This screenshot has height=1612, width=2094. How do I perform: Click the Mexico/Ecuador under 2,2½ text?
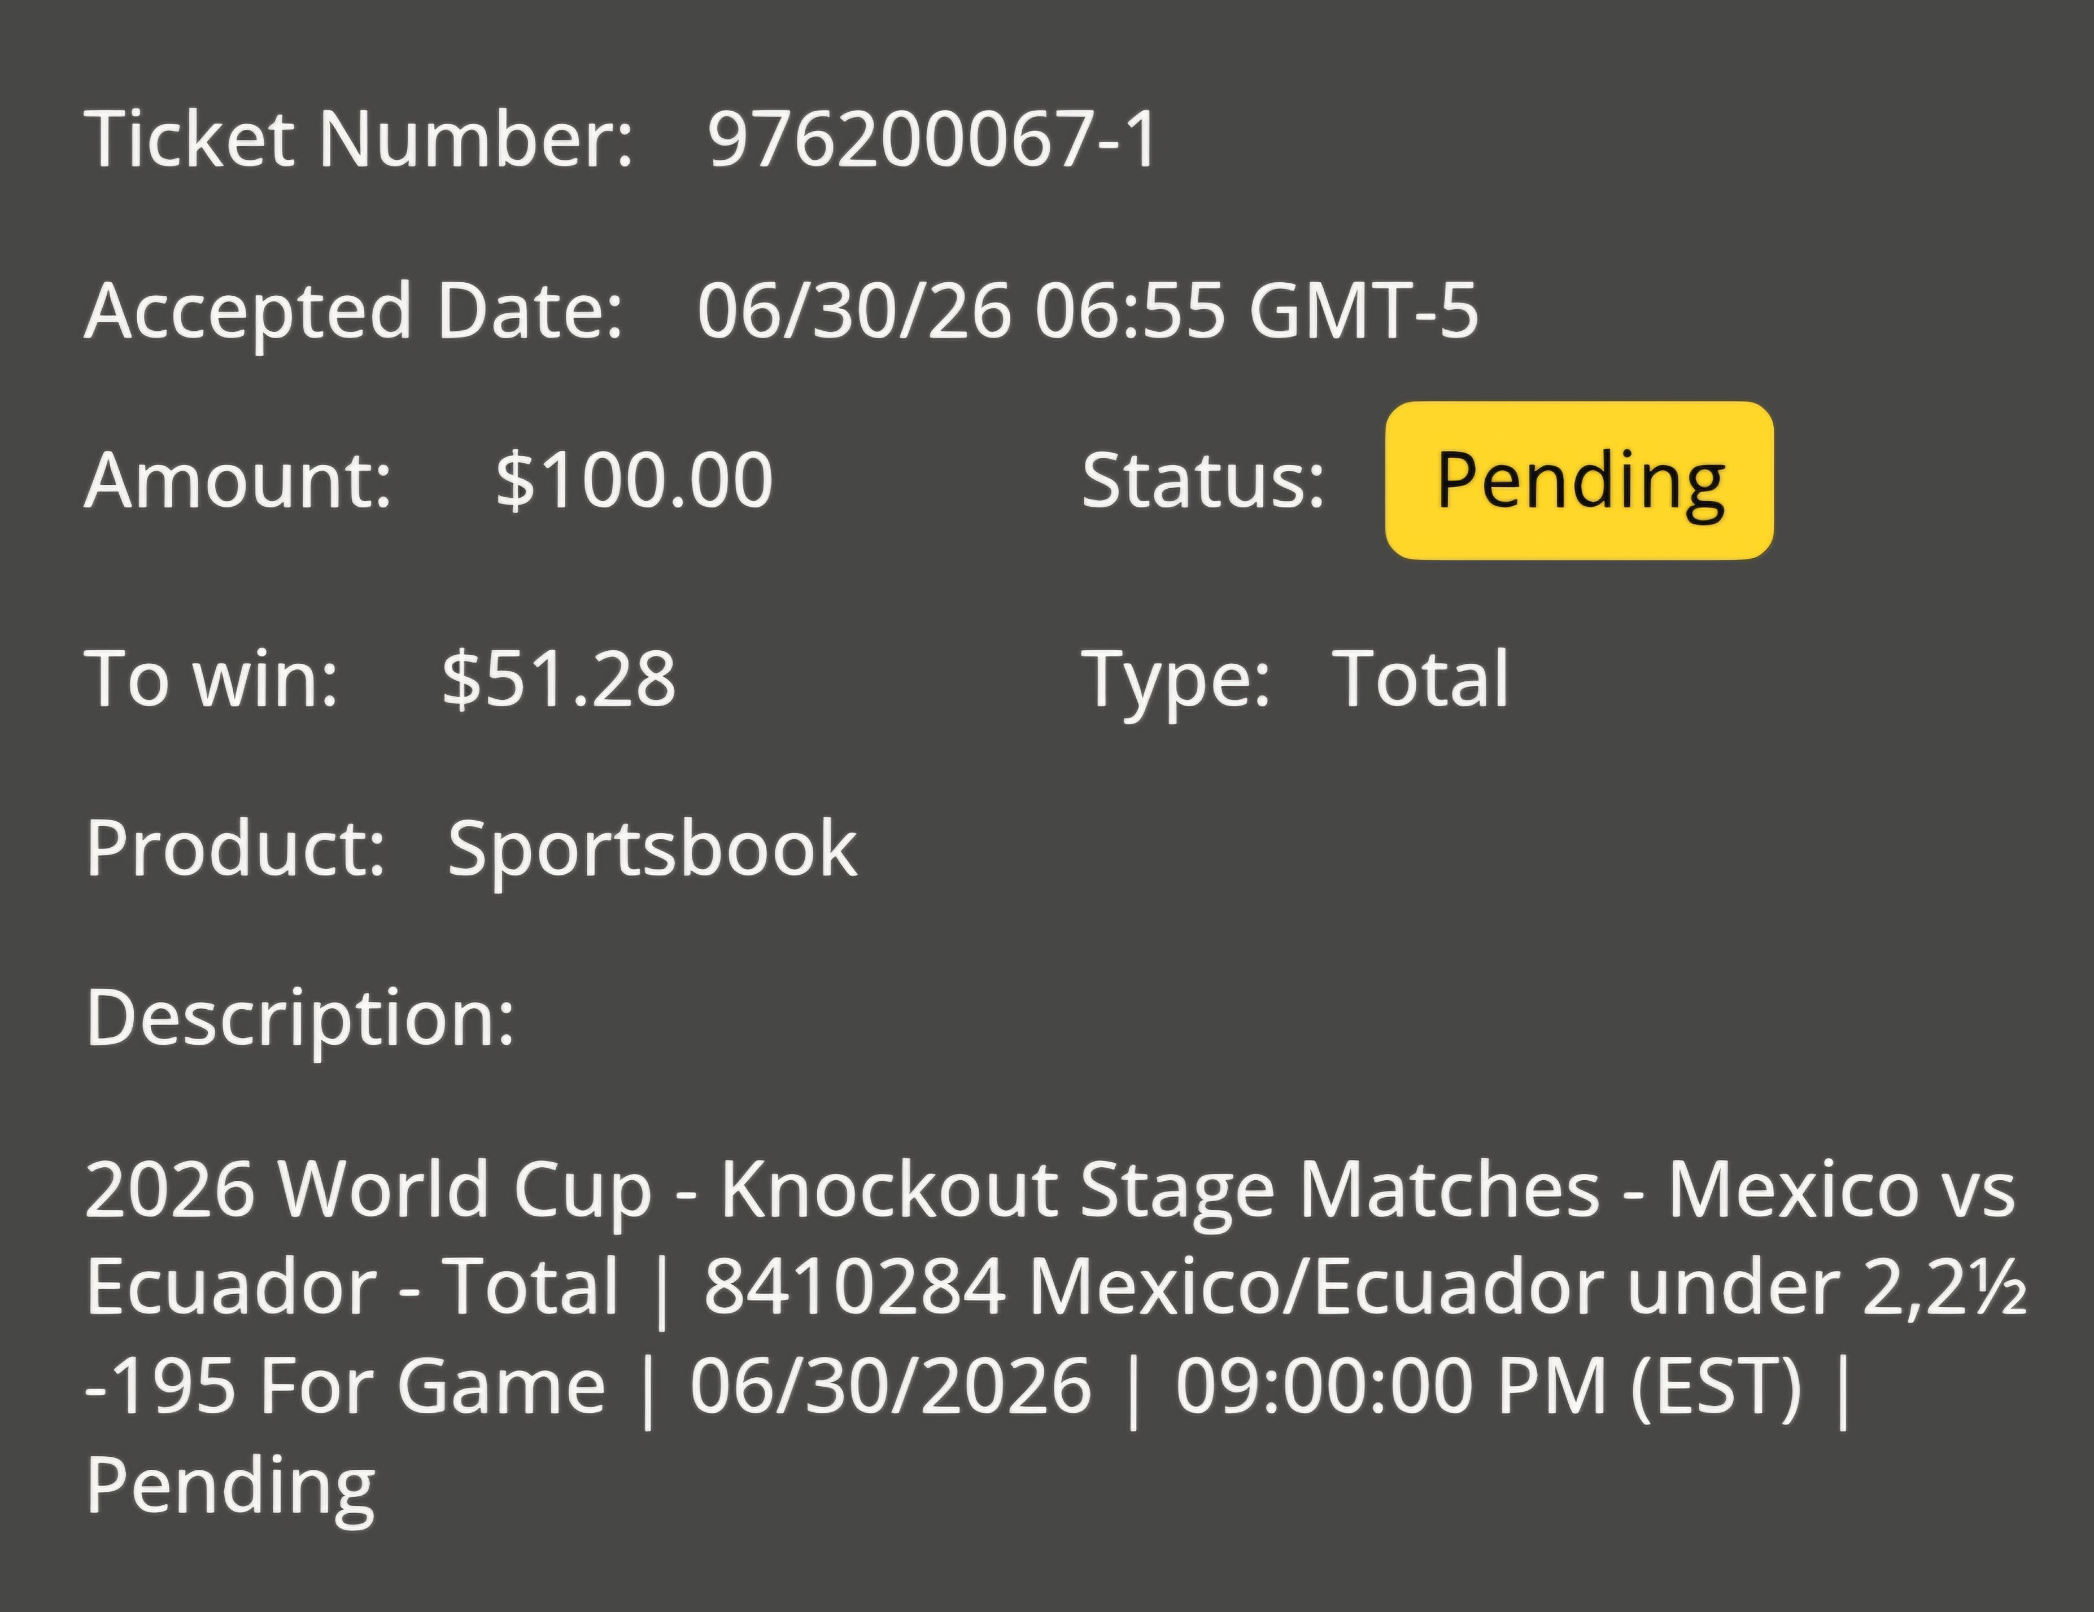pos(1528,1287)
